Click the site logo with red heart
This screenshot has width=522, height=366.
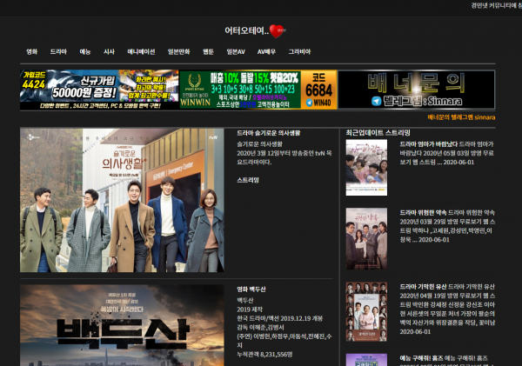pyautogui.click(x=255, y=31)
